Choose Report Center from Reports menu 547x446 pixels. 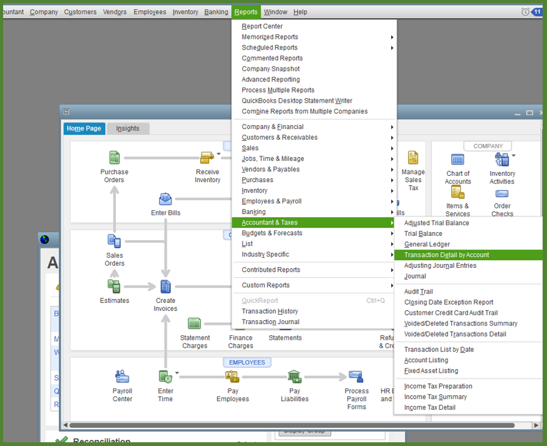pos(262,26)
